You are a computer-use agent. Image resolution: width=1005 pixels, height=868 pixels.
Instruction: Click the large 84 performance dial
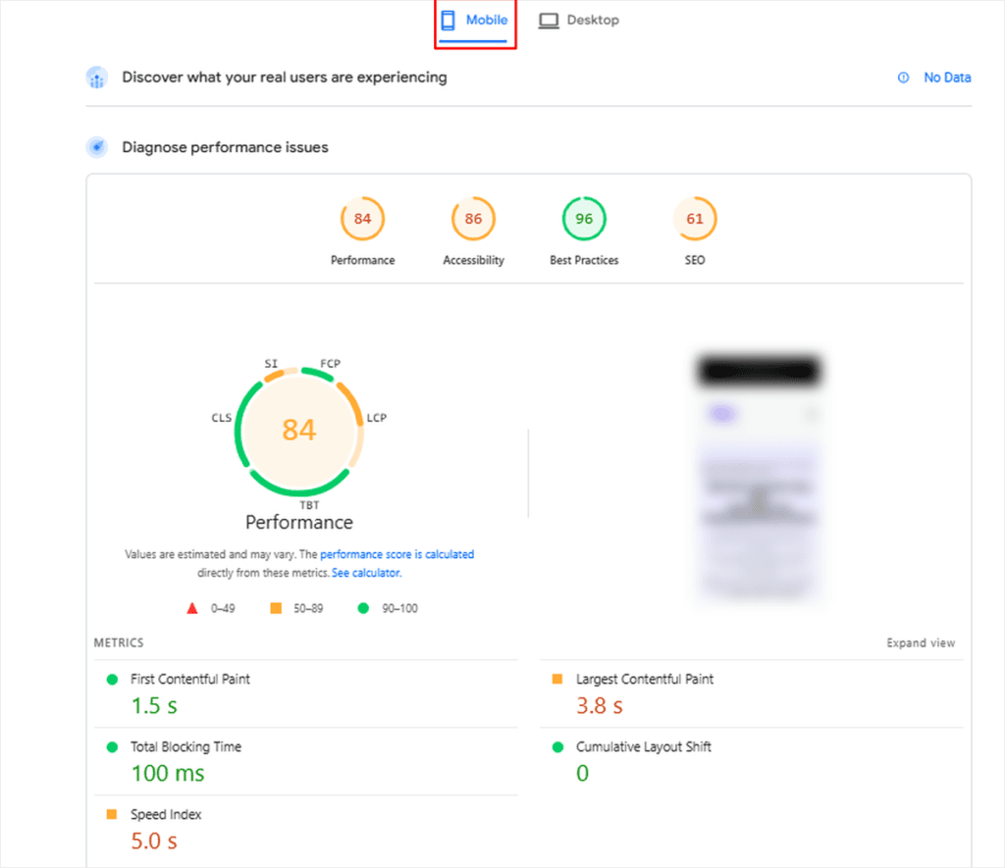pos(298,430)
